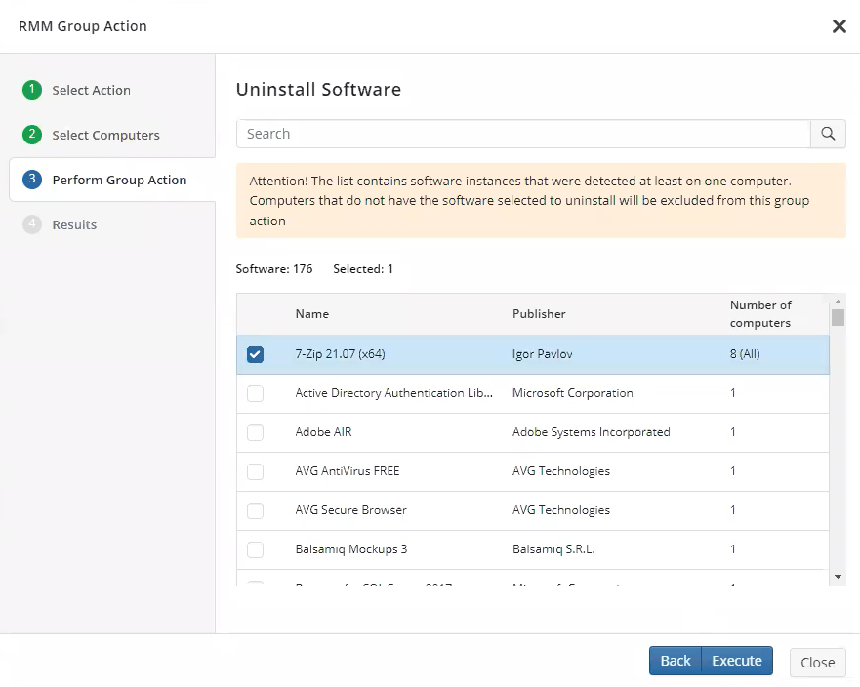
Task: Click AVG AntiVirus FREE name cell
Action: coord(348,471)
